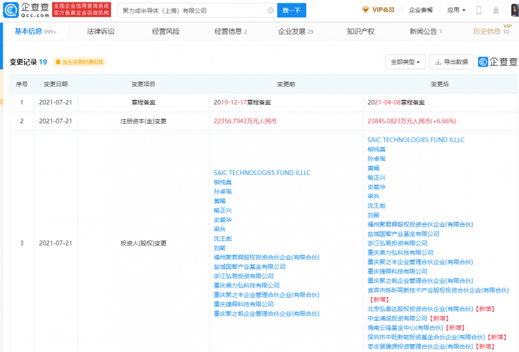Switch to the 经营风险 tab
The height and width of the screenshot is (352, 519).
pos(165,31)
